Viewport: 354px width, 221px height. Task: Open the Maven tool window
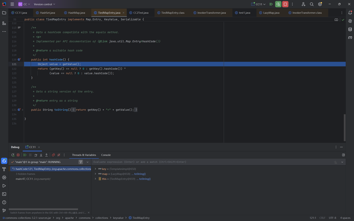click(350, 37)
